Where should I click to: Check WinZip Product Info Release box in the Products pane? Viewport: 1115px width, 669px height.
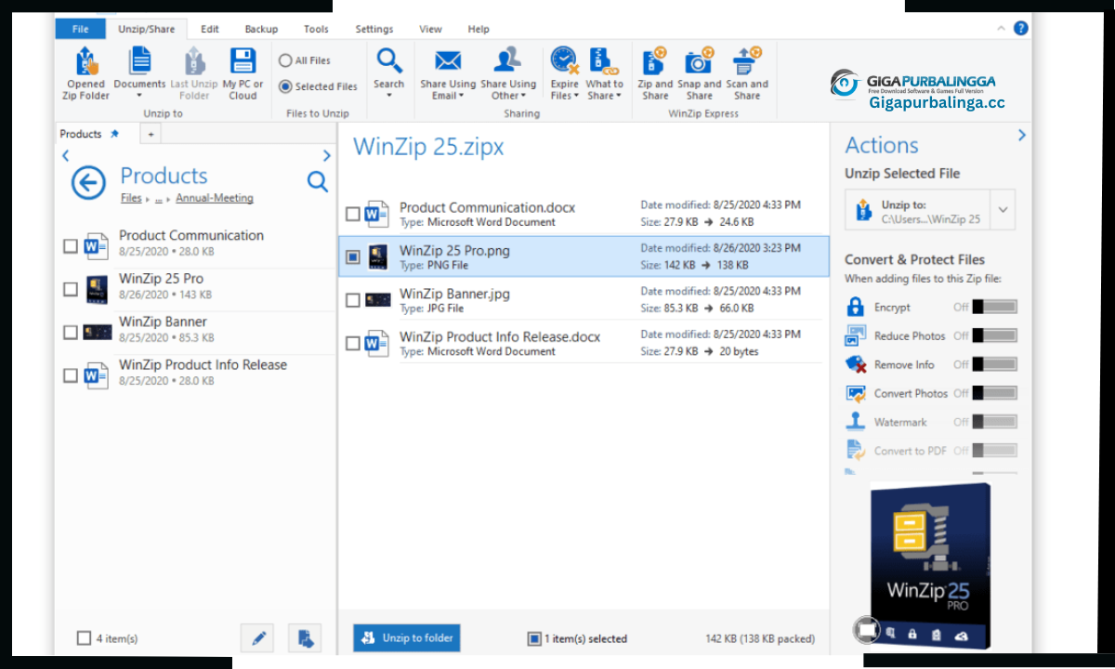click(71, 375)
